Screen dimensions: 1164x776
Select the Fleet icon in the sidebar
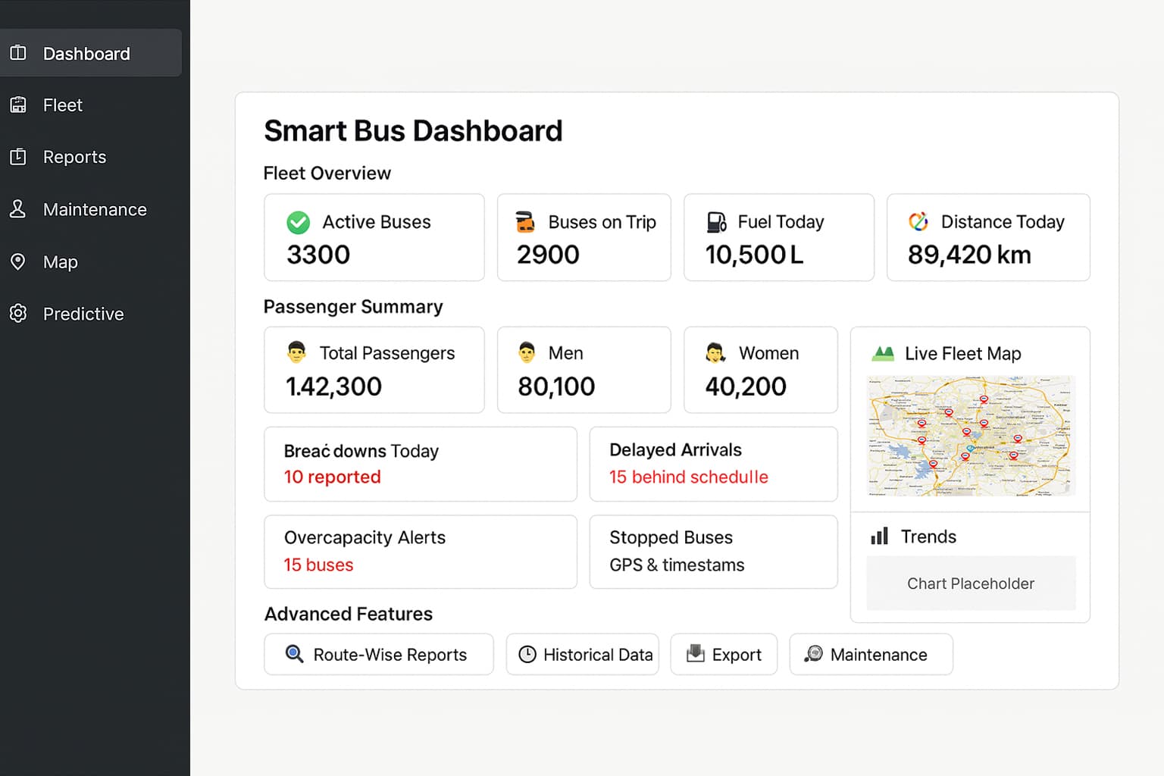[18, 105]
